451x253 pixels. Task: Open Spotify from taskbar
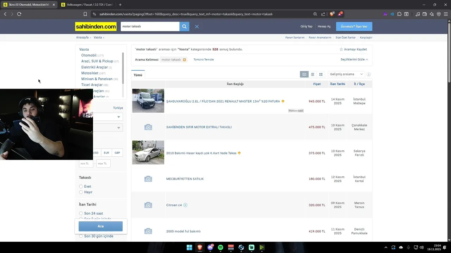click(221, 247)
